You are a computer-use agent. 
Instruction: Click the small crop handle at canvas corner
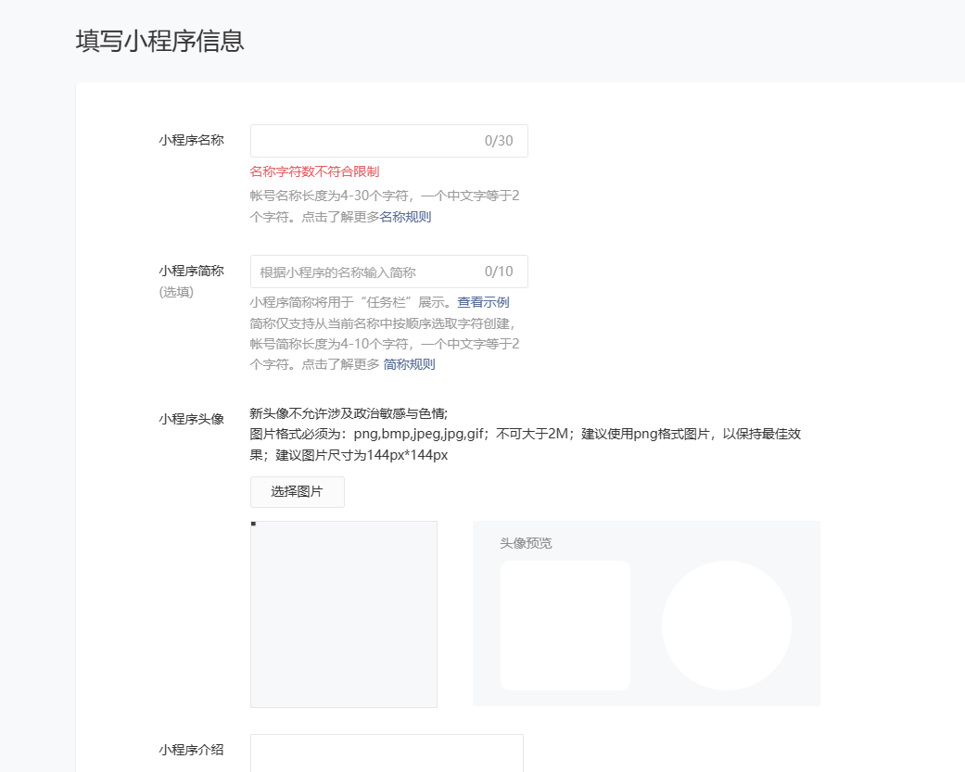[253, 524]
